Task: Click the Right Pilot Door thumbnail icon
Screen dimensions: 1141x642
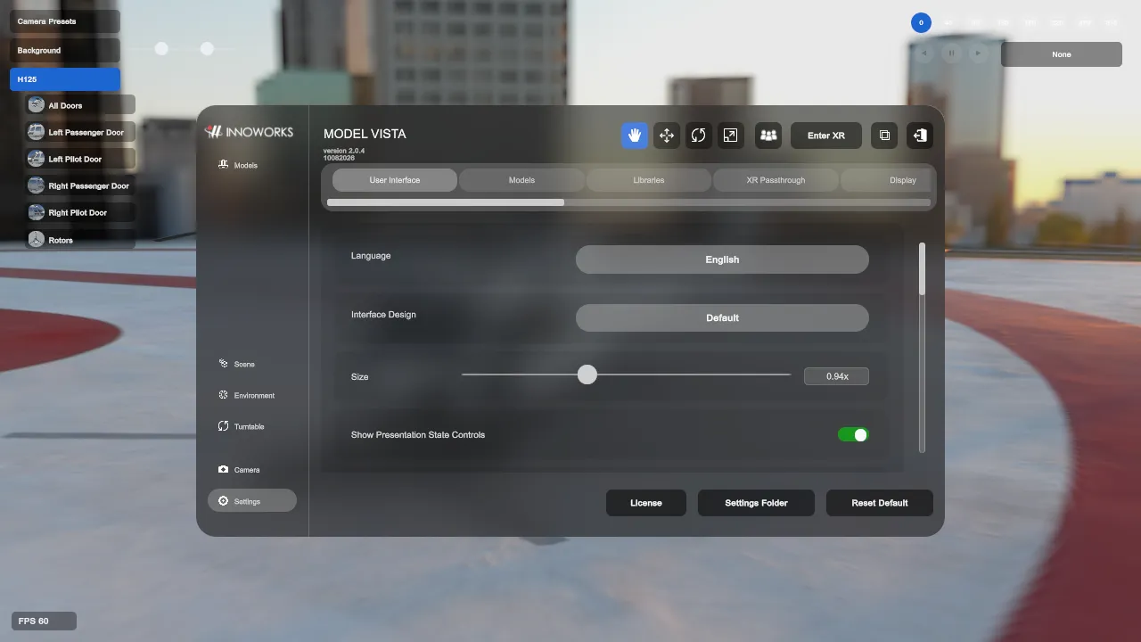Action: [36, 212]
